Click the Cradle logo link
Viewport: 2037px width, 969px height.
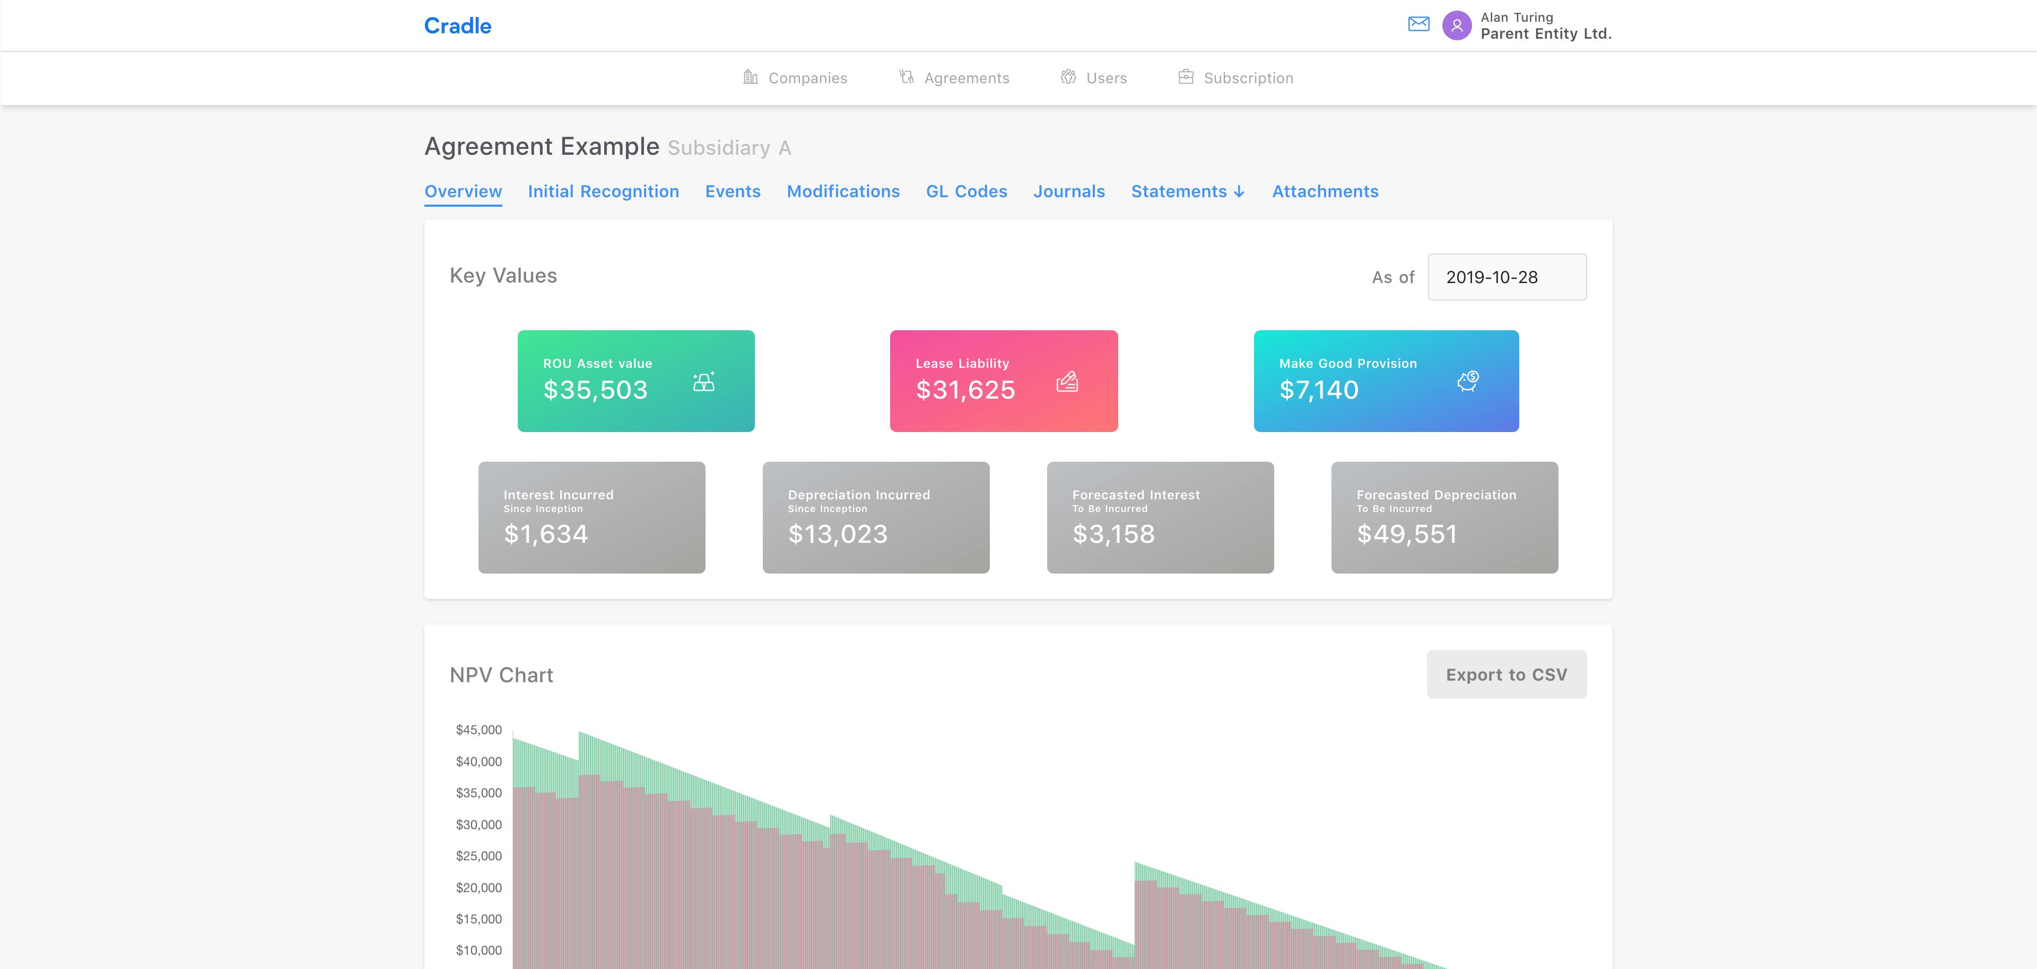pyautogui.click(x=458, y=26)
